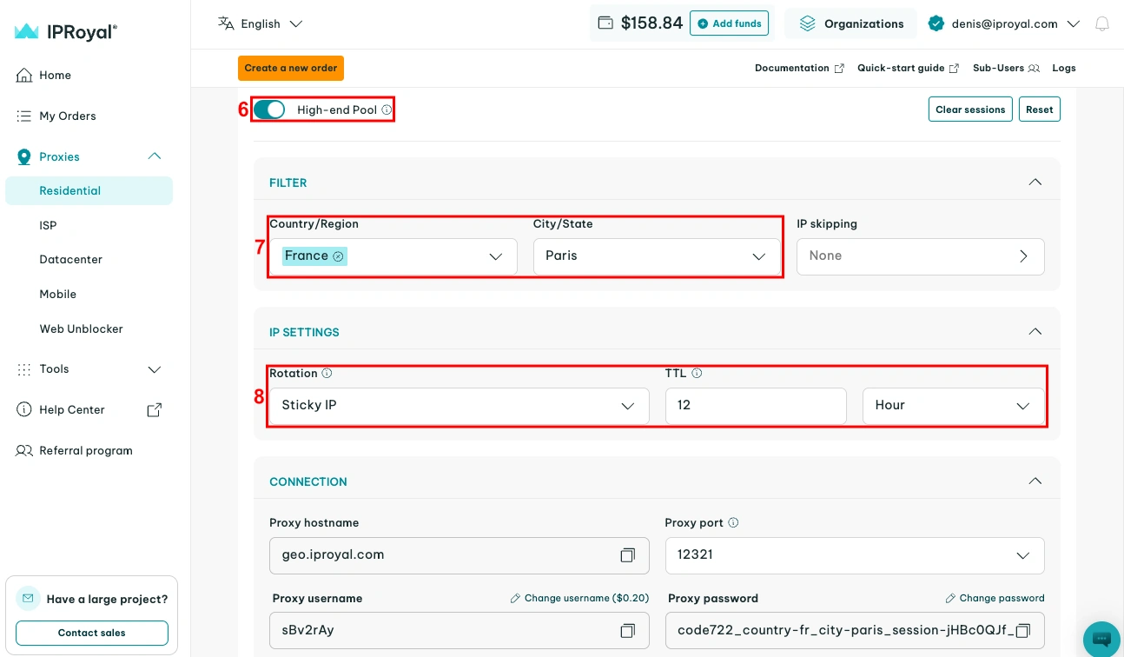Select Mobile proxies in sidebar
The width and height of the screenshot is (1124, 657).
pos(58,295)
